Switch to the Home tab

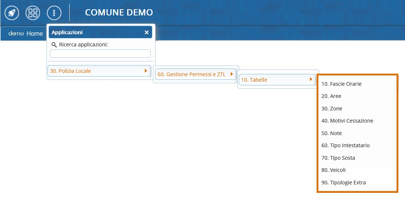pyautogui.click(x=34, y=33)
